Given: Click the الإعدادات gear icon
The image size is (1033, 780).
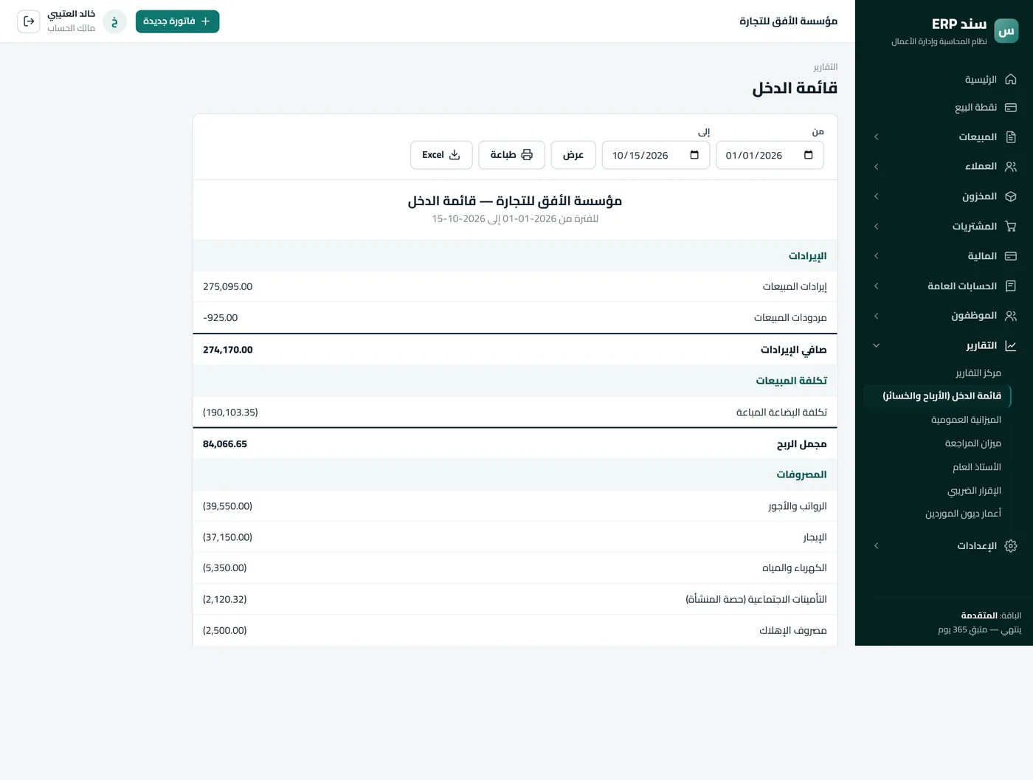Looking at the screenshot, I should (1011, 546).
